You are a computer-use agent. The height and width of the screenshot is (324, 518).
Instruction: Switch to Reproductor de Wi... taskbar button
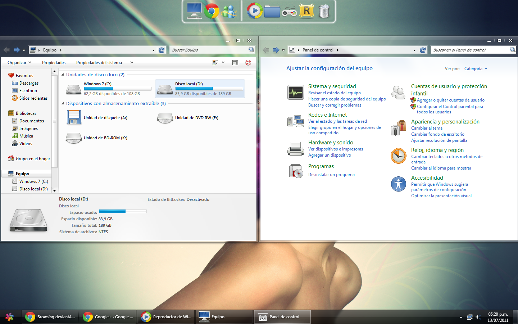tap(167, 317)
